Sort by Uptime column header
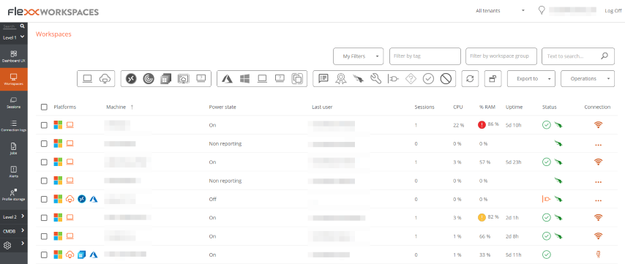Viewport: 625px width, 264px height. click(x=514, y=107)
